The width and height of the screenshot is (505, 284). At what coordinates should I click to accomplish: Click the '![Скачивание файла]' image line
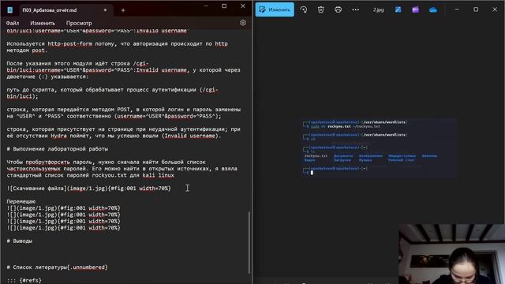click(x=88, y=188)
